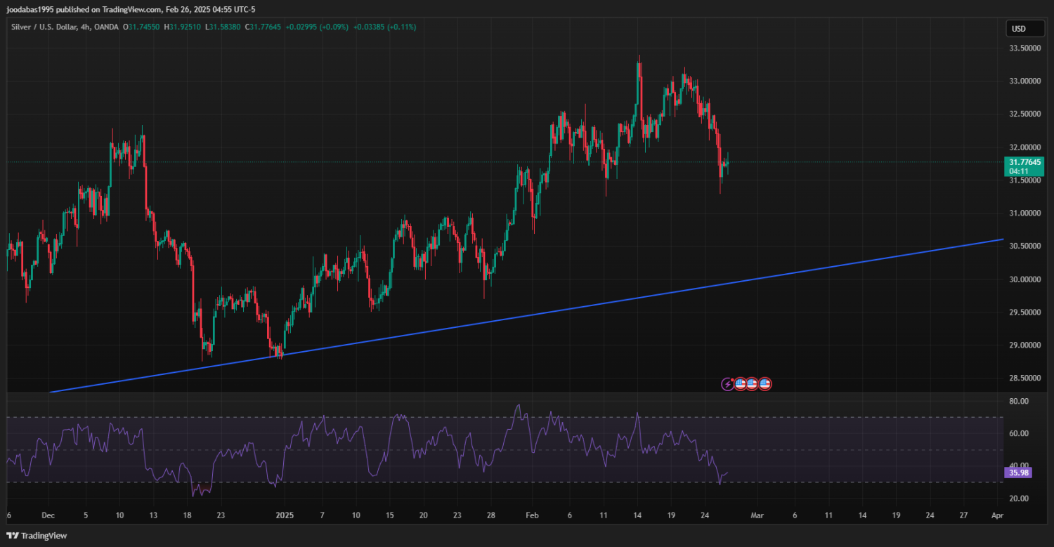Click the TradingView logo in bottom corner
The width and height of the screenshot is (1054, 547).
[35, 536]
